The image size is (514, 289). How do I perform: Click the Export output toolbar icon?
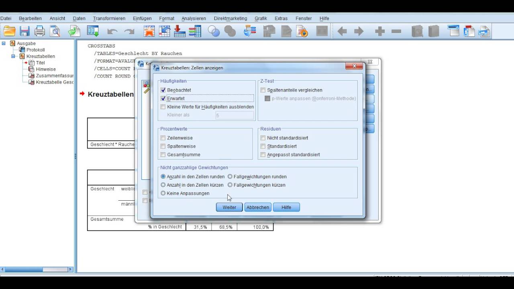[74, 31]
